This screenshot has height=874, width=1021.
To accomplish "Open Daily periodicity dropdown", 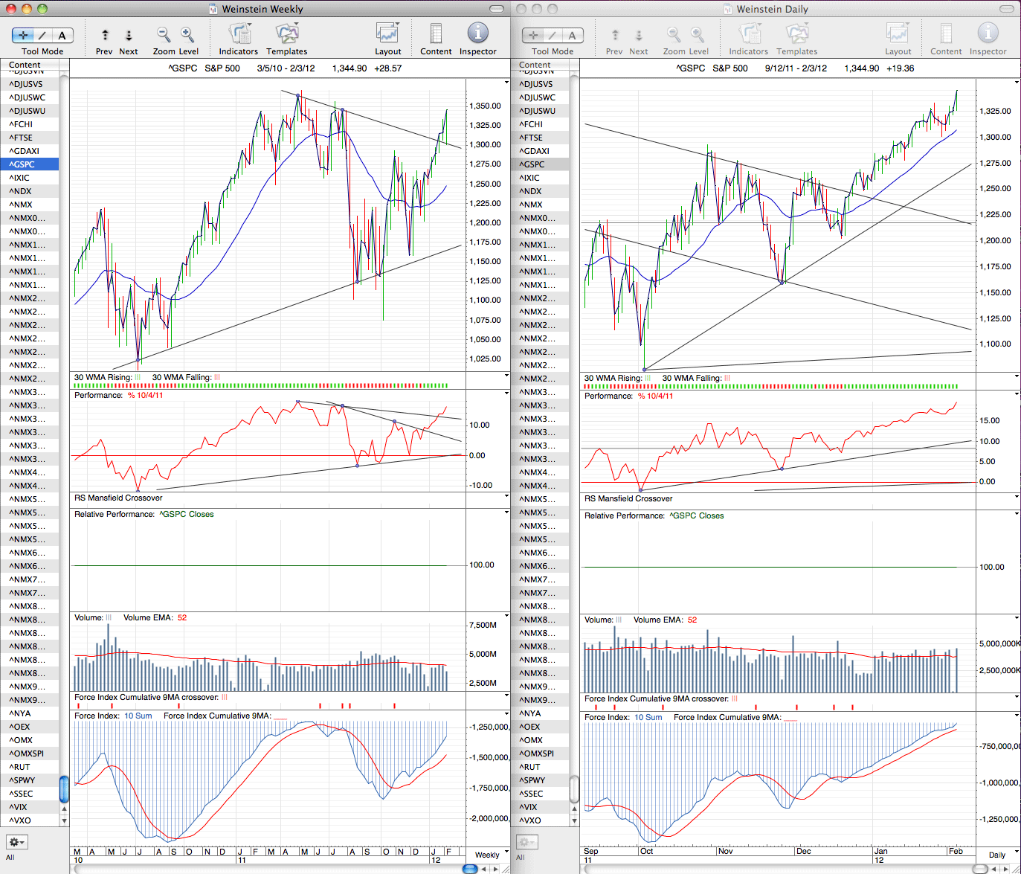I will coord(1001,855).
